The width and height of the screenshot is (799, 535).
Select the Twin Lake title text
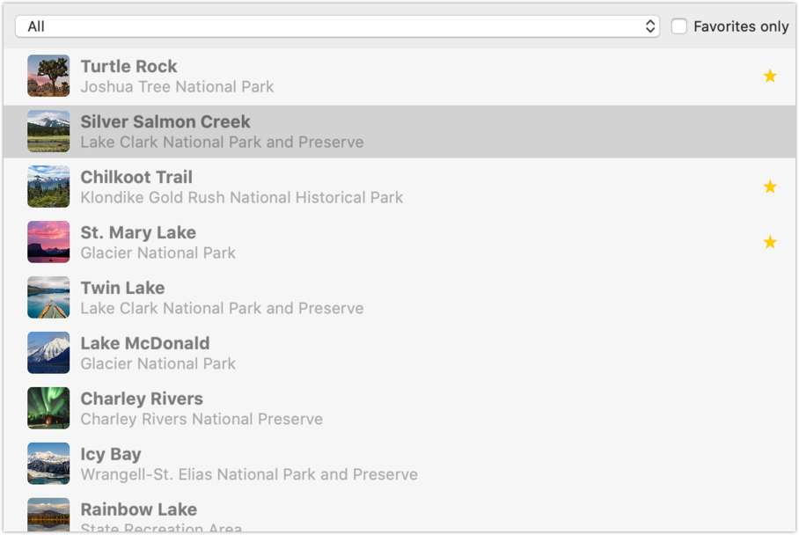coord(122,288)
